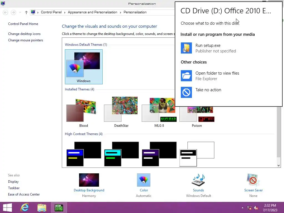Click the Sounds link text
Image resolution: width=284 pixels, height=213 pixels.
(198, 190)
